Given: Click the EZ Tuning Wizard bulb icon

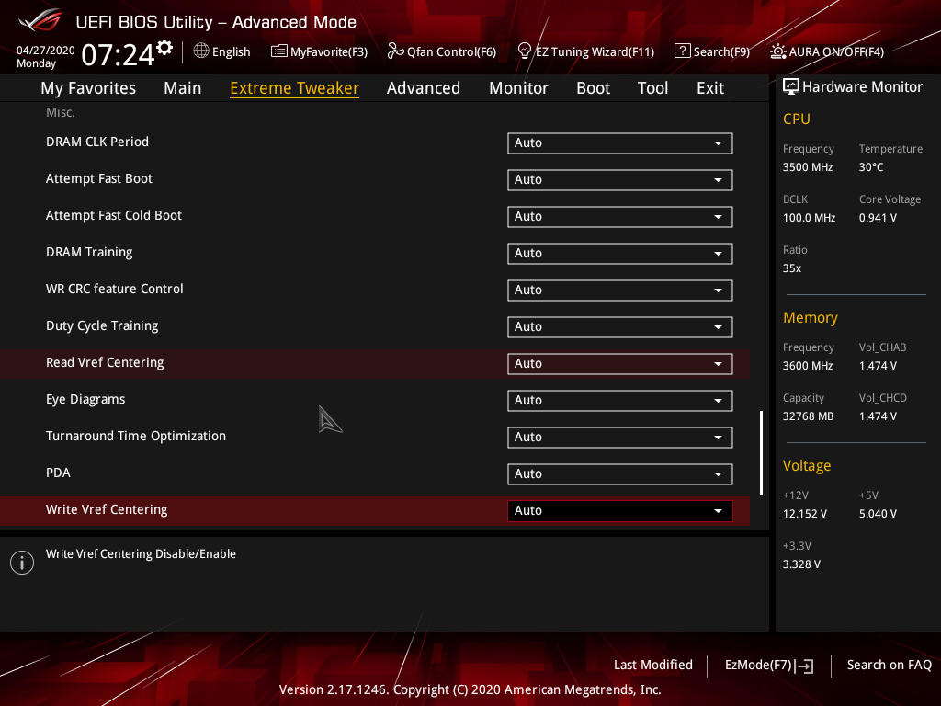Looking at the screenshot, I should click(x=524, y=51).
